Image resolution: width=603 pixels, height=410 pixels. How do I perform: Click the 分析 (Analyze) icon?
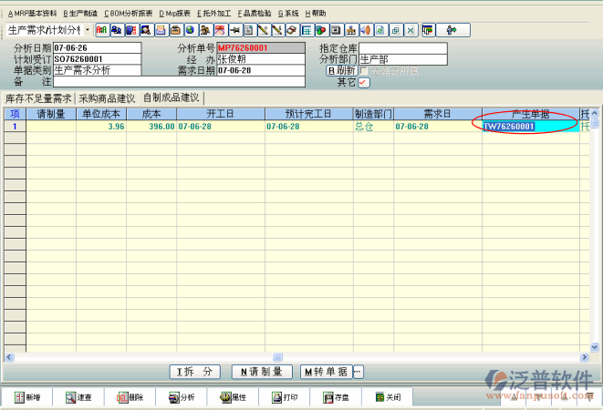pos(180,397)
